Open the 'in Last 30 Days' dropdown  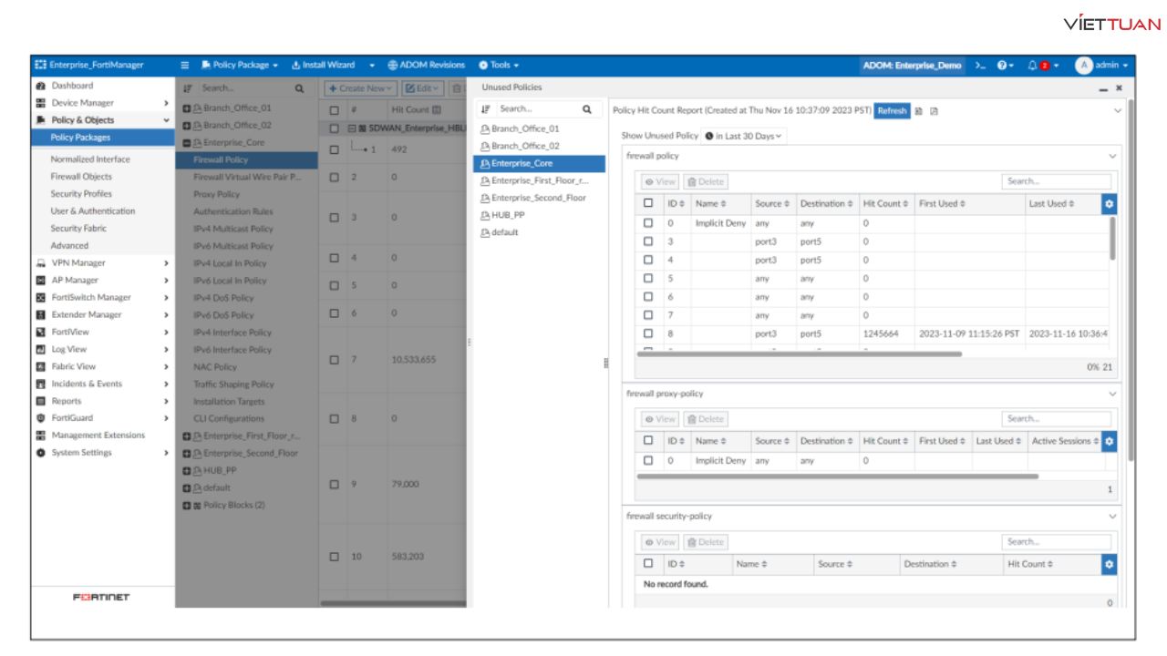click(744, 136)
